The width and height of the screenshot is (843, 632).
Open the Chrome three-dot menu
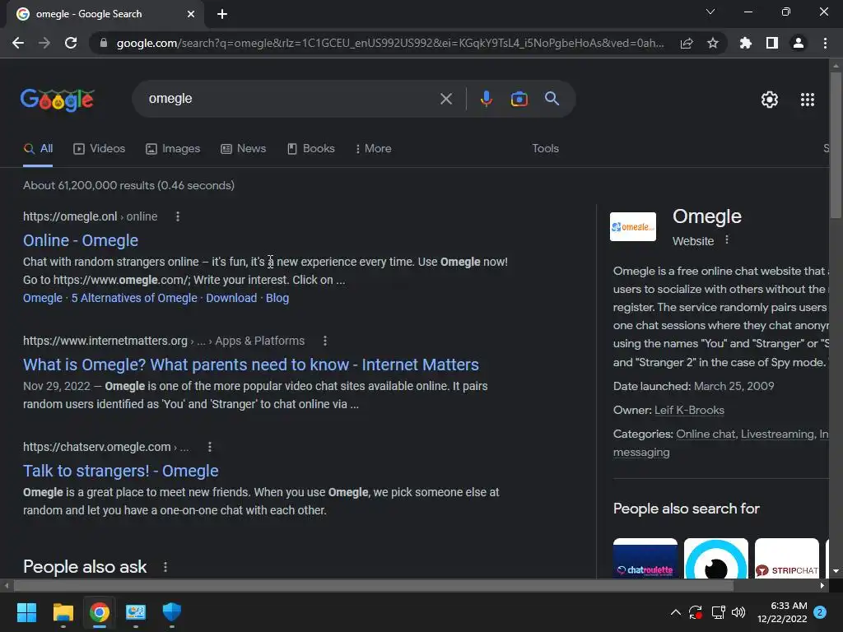point(825,43)
